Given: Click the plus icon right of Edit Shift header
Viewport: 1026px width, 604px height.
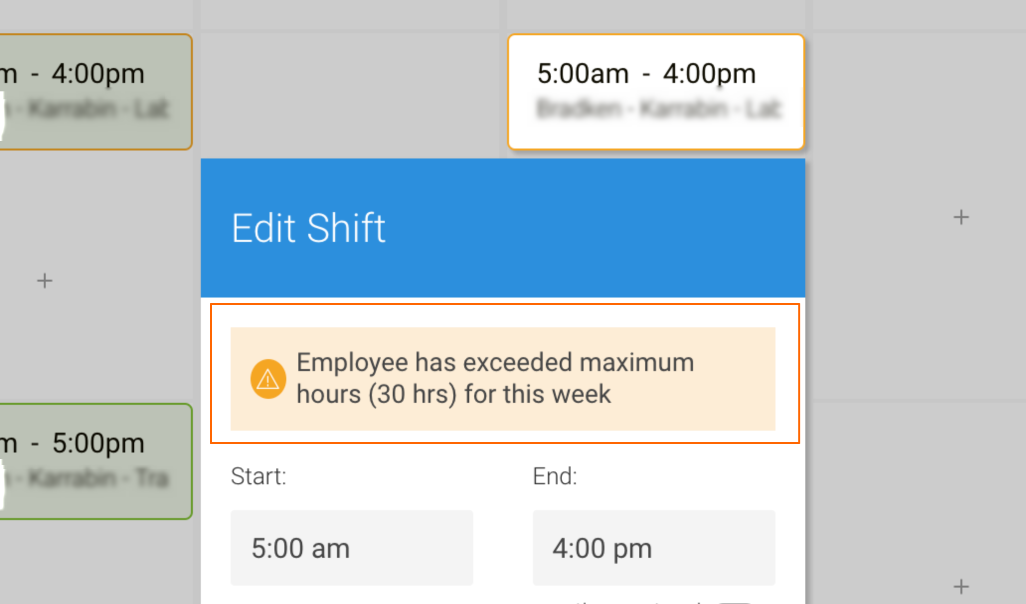Looking at the screenshot, I should coord(961,217).
